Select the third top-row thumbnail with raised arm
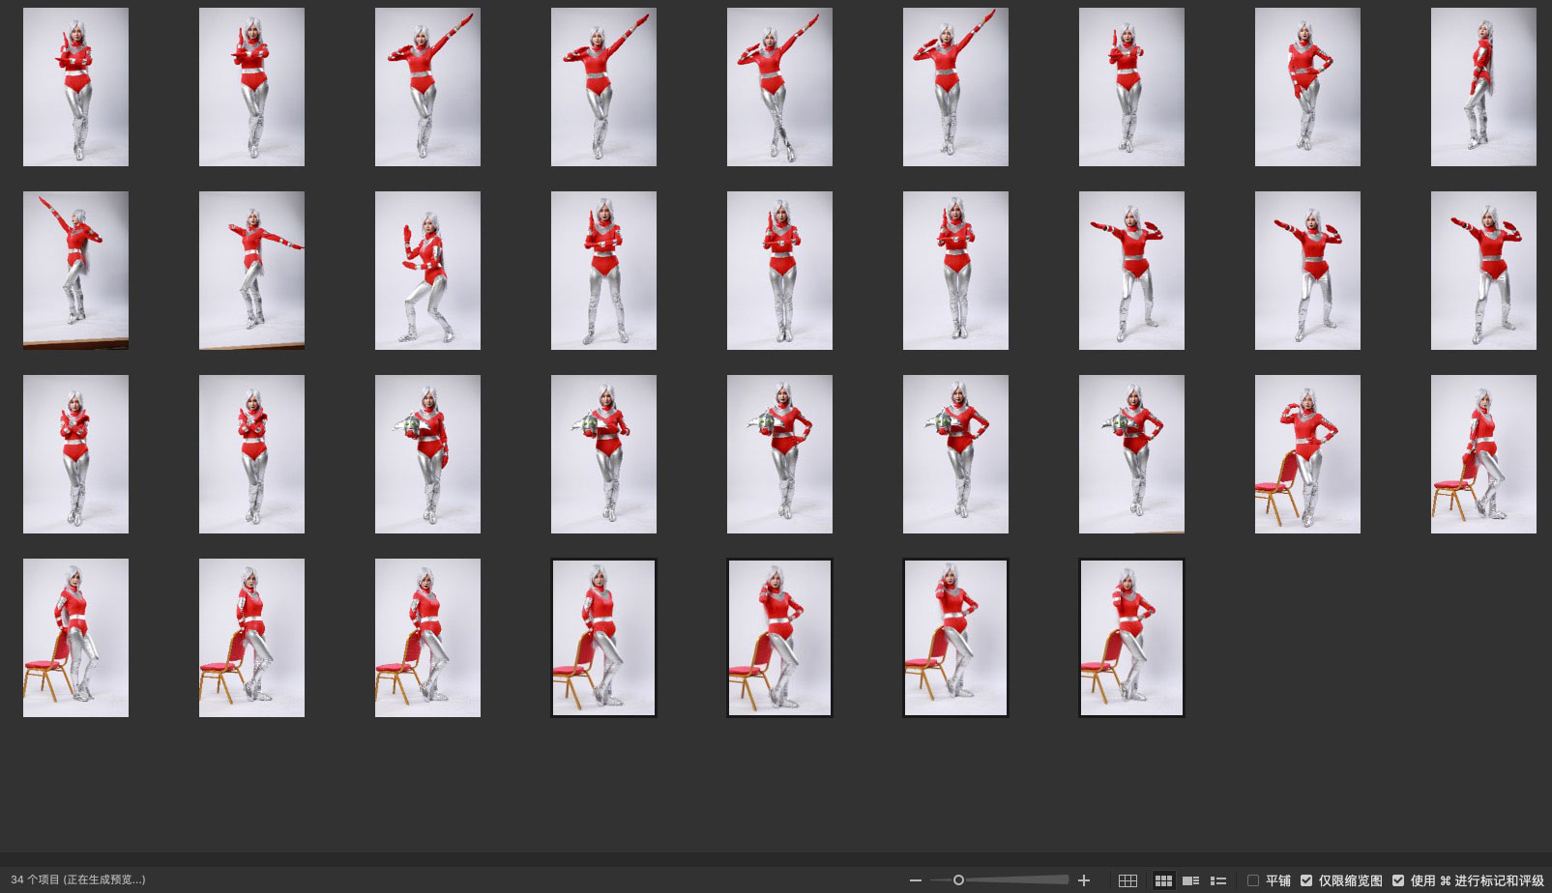The image size is (1552, 893). tap(427, 87)
